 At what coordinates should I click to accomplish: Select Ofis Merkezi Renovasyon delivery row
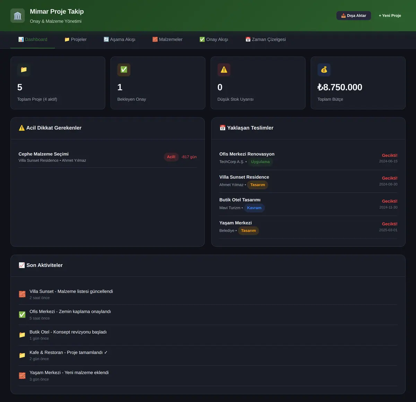[309, 158]
